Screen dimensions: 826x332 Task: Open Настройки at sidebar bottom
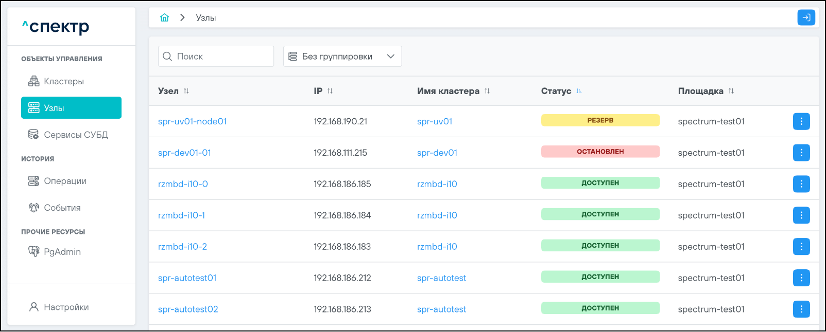pyautogui.click(x=66, y=307)
